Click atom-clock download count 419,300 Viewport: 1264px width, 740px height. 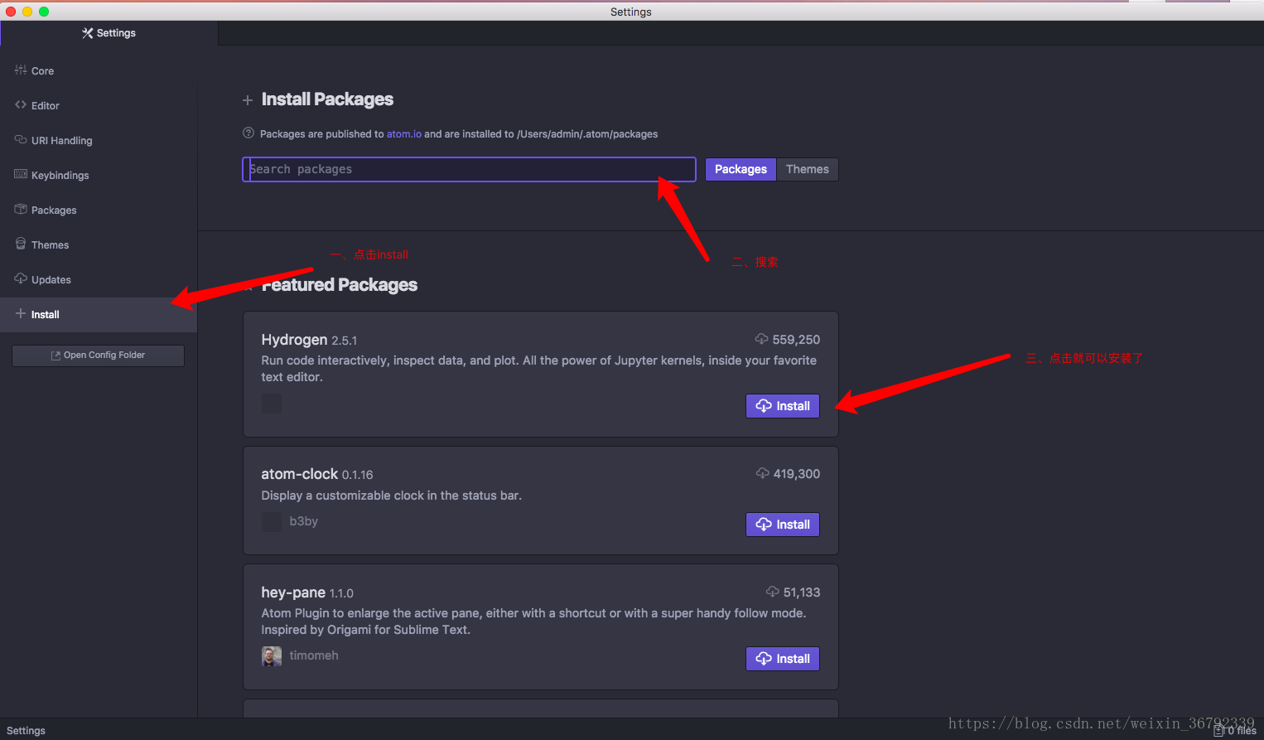point(797,474)
